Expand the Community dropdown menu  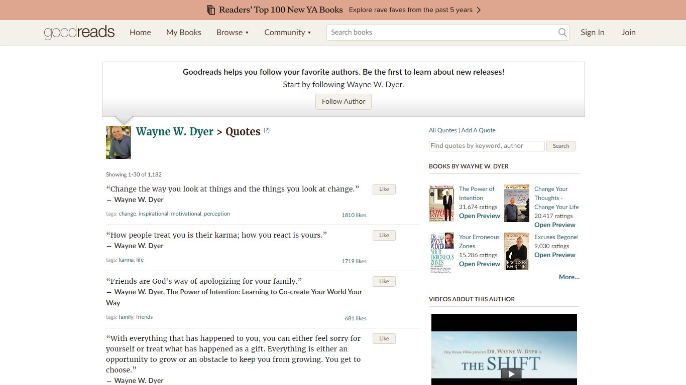pos(288,33)
